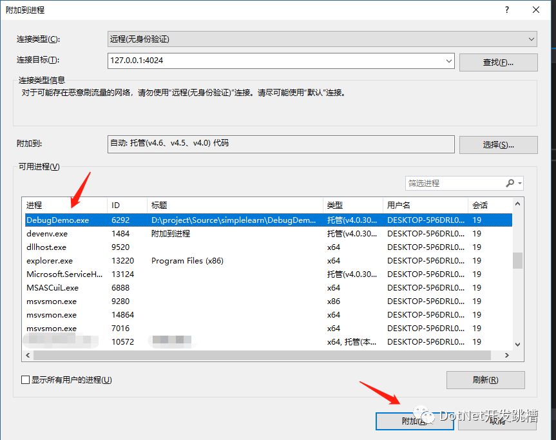This screenshot has width=556, height=440.
Task: Select the MSASCuiL.exe process row
Action: click(x=269, y=287)
